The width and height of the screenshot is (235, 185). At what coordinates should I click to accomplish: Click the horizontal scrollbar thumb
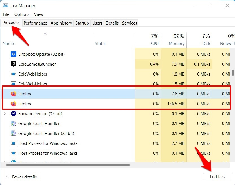(68, 165)
